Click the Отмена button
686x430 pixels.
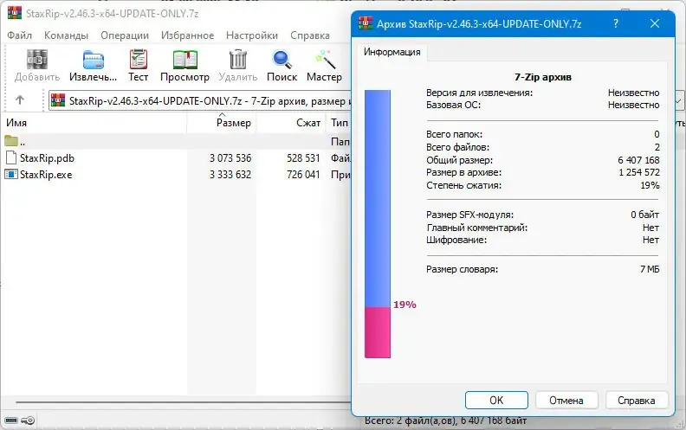pos(566,401)
